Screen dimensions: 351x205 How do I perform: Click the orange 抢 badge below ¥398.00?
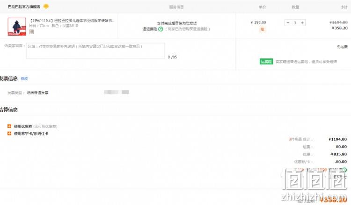(262, 29)
